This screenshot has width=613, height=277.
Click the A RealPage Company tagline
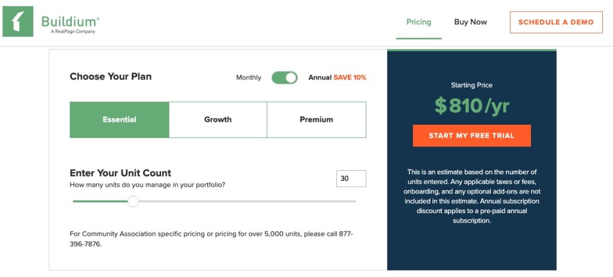point(73,32)
